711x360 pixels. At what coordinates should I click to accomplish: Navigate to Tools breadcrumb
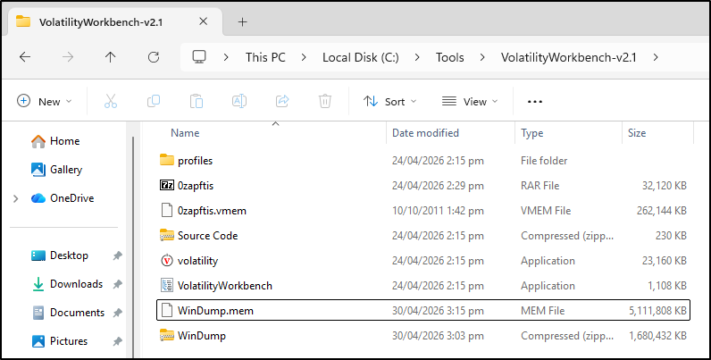click(x=450, y=57)
